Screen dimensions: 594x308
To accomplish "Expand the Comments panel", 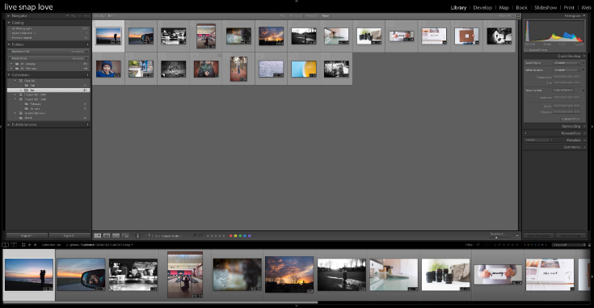I will pos(584,147).
